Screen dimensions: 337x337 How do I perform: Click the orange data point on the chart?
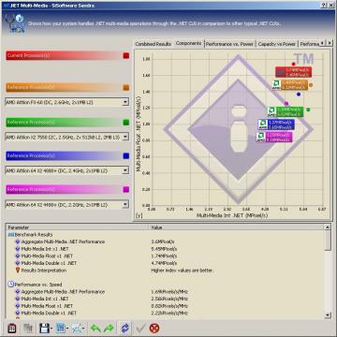(311, 85)
